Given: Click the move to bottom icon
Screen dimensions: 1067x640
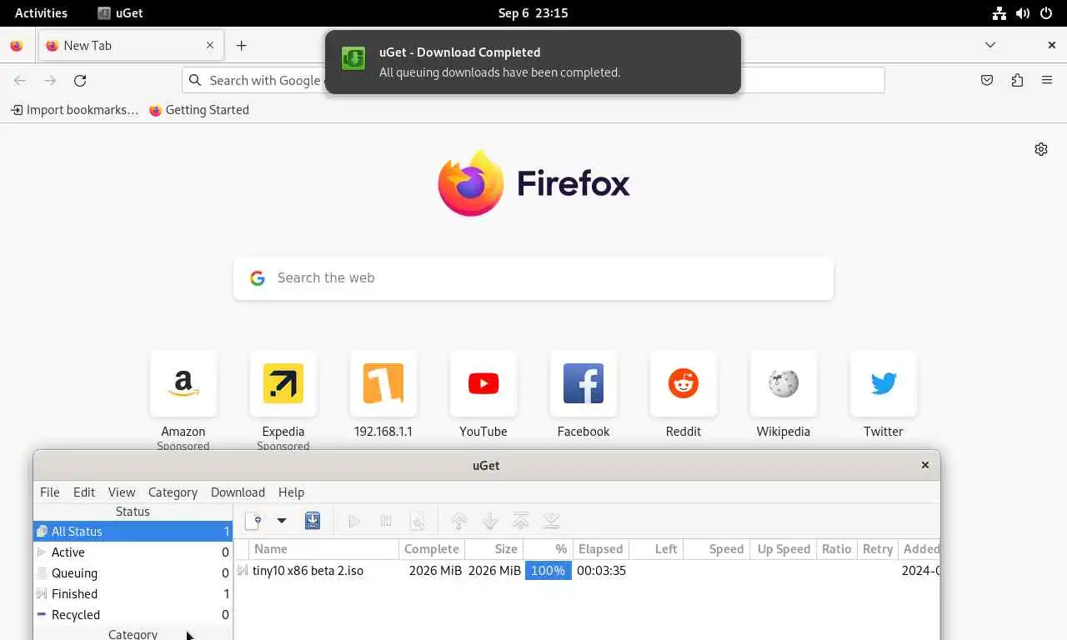Looking at the screenshot, I should click(x=551, y=521).
